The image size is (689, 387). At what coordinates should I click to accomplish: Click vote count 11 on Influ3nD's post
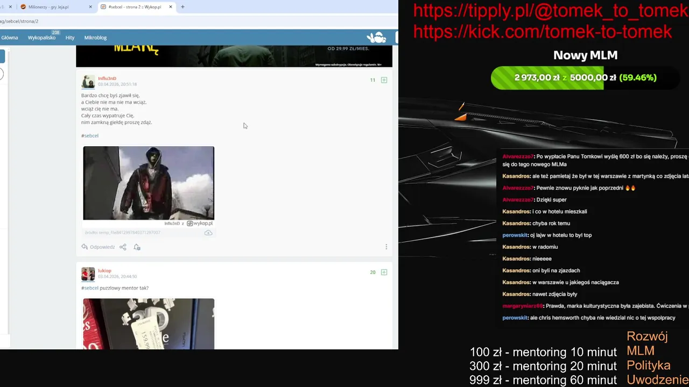372,80
